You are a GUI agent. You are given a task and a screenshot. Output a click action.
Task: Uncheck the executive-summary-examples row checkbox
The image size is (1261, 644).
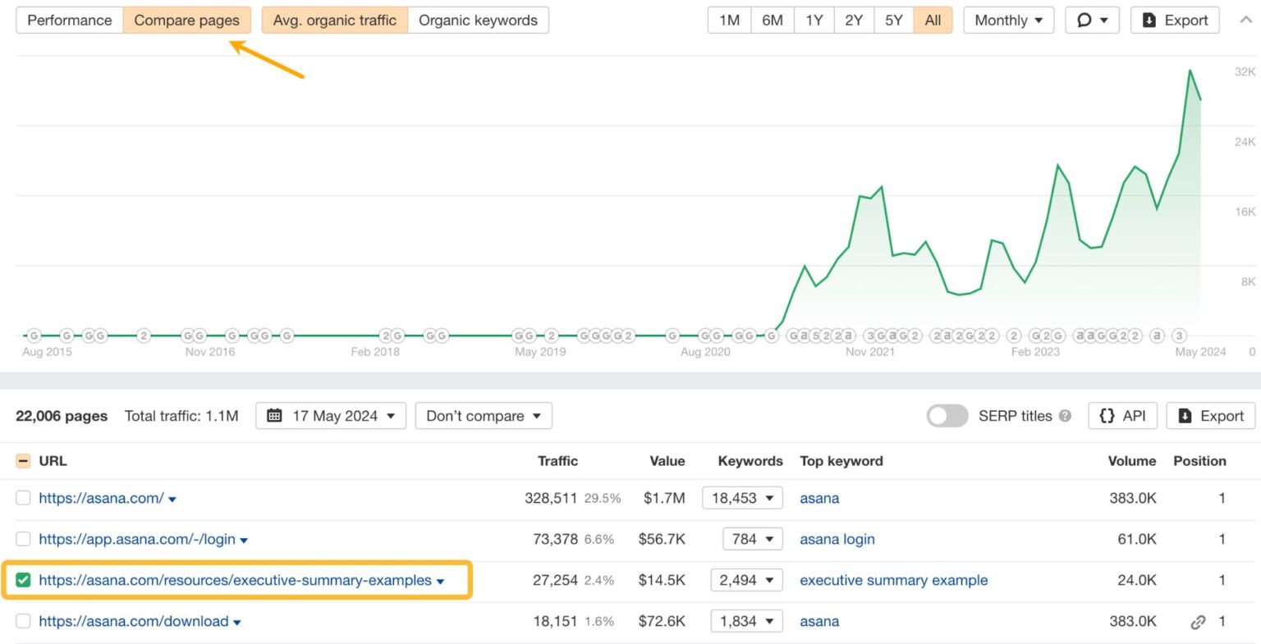tap(23, 580)
